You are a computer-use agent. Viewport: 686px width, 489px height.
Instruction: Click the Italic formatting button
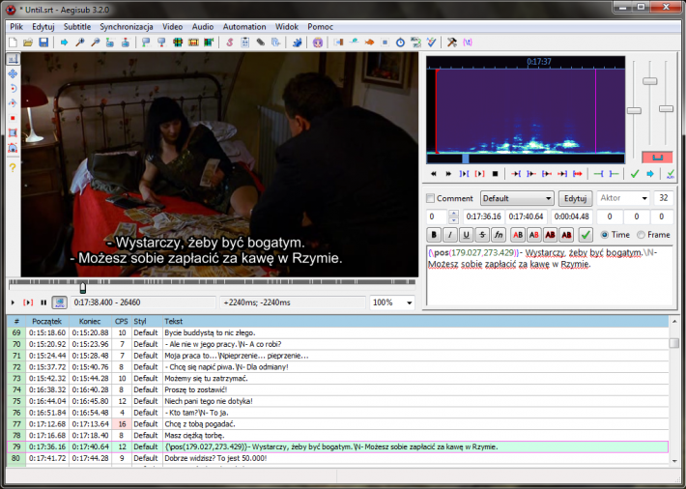pyautogui.click(x=449, y=235)
